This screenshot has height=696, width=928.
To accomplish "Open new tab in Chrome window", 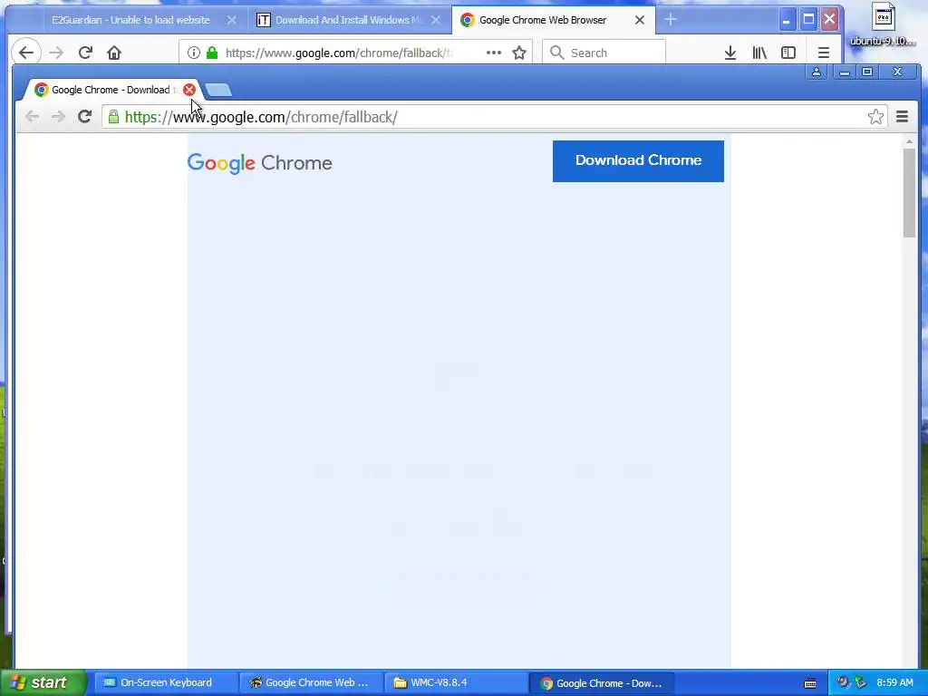I will [x=218, y=90].
